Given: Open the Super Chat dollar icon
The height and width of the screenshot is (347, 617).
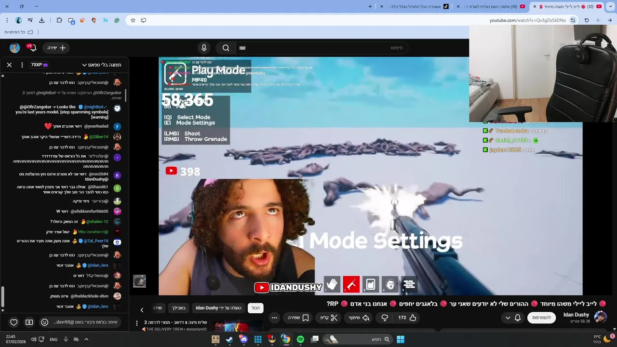Looking at the screenshot, I should click(x=29, y=322).
